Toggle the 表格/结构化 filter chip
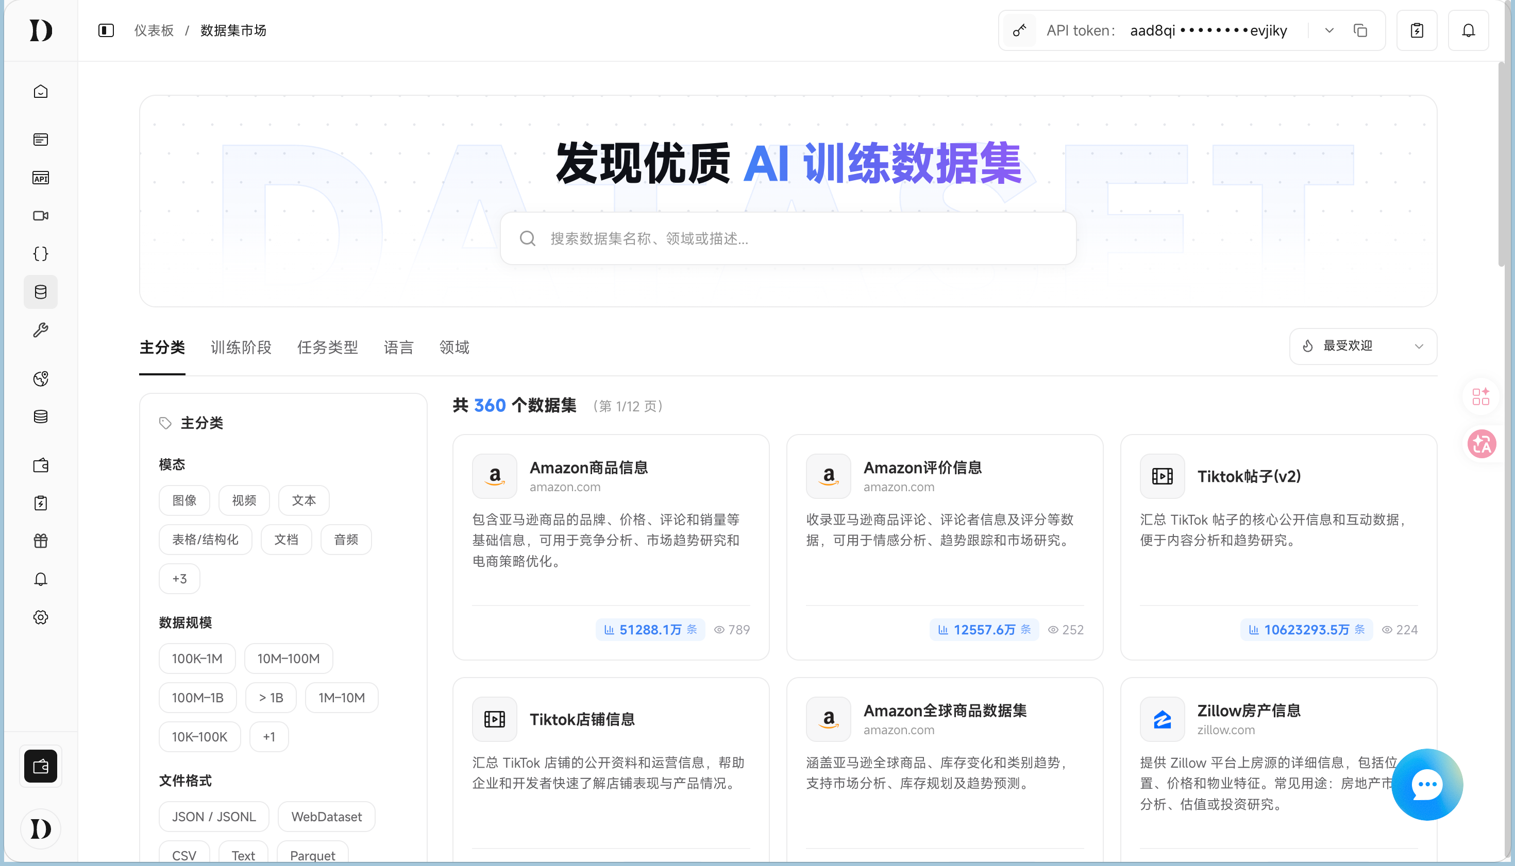The width and height of the screenshot is (1515, 866). pyautogui.click(x=206, y=540)
